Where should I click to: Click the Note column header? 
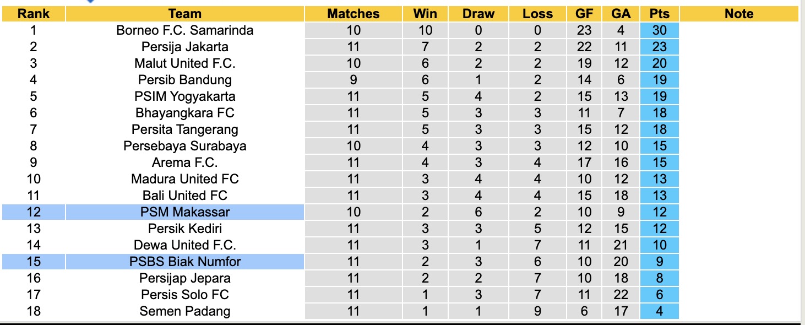point(739,14)
